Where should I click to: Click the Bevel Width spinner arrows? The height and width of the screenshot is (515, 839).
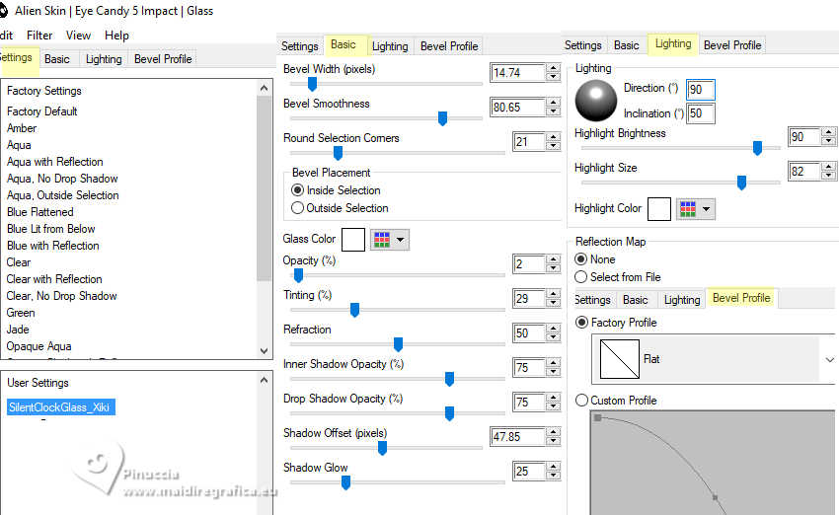click(554, 73)
